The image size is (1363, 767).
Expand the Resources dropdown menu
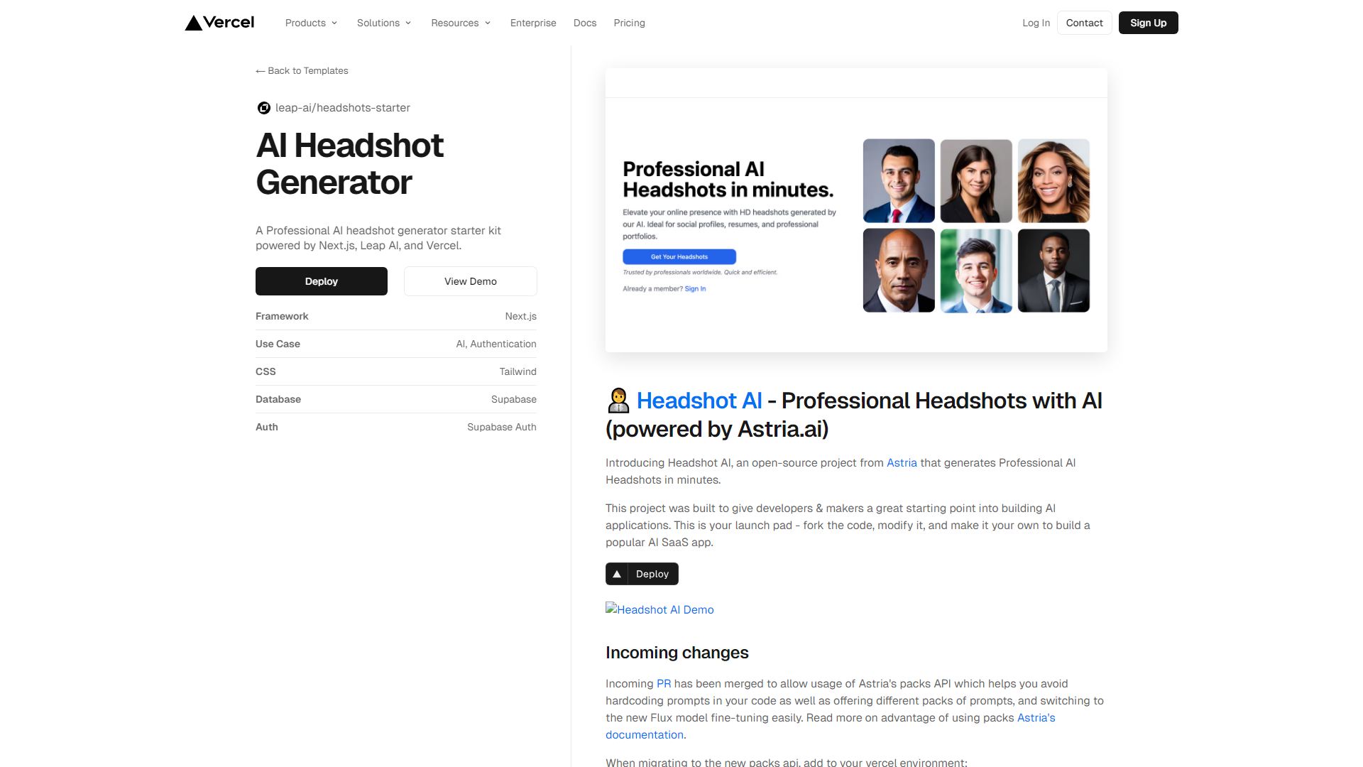coord(461,23)
